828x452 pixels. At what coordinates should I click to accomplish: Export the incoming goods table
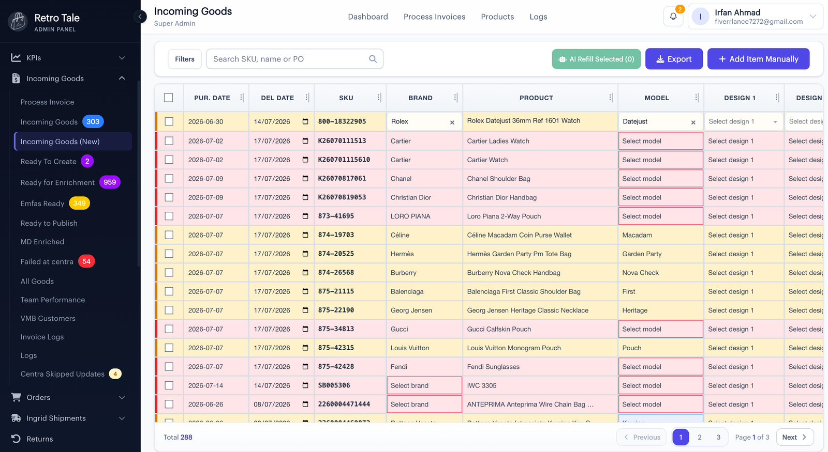click(674, 59)
